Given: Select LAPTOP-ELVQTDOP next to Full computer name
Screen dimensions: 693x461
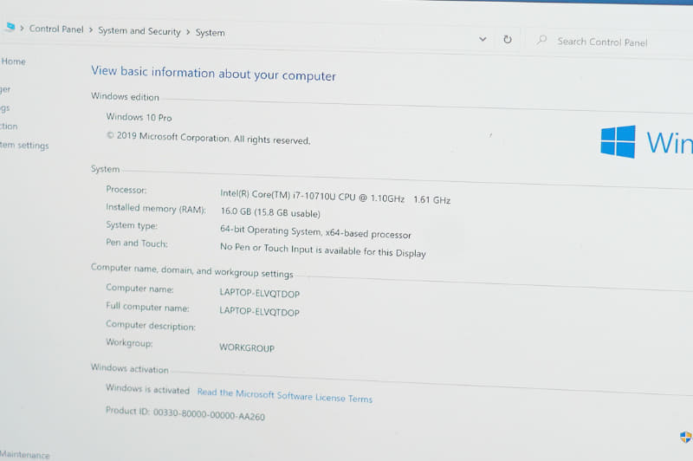Looking at the screenshot, I should (x=259, y=312).
